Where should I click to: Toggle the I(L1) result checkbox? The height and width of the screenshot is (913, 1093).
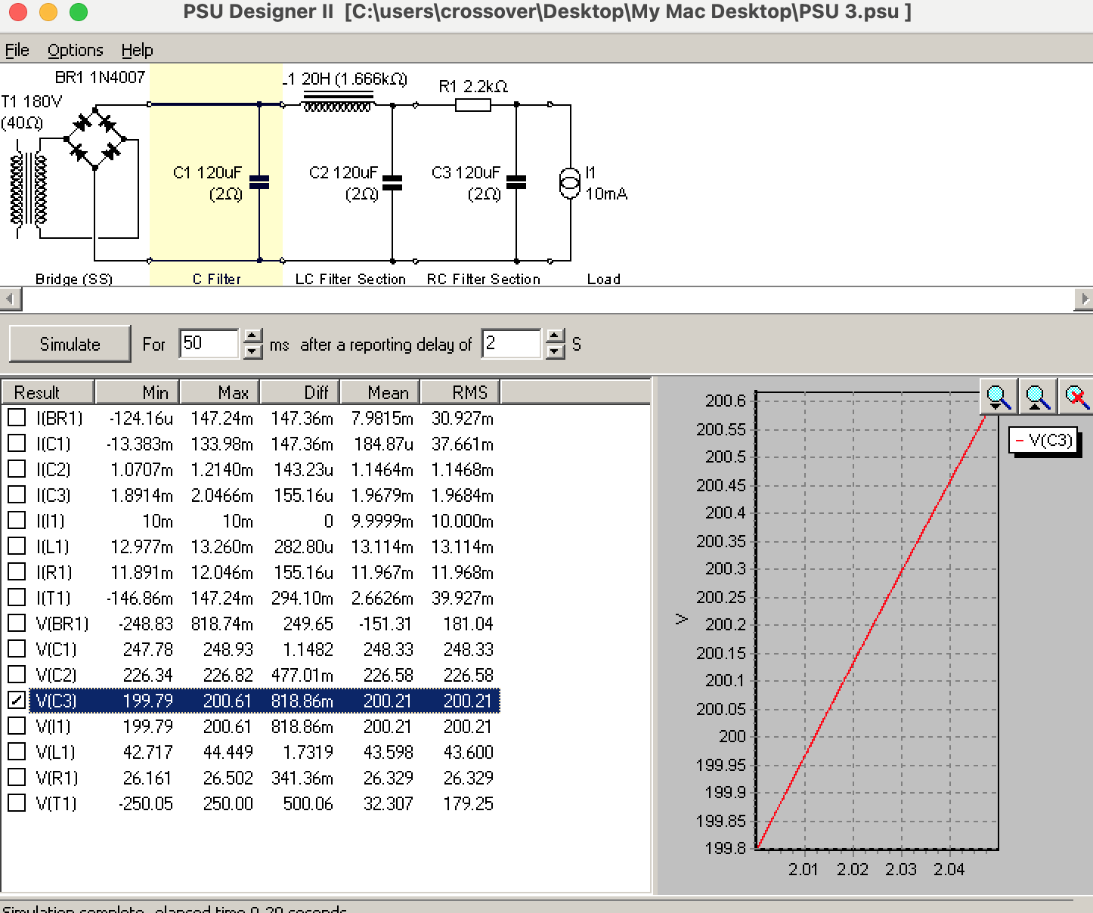(17, 546)
